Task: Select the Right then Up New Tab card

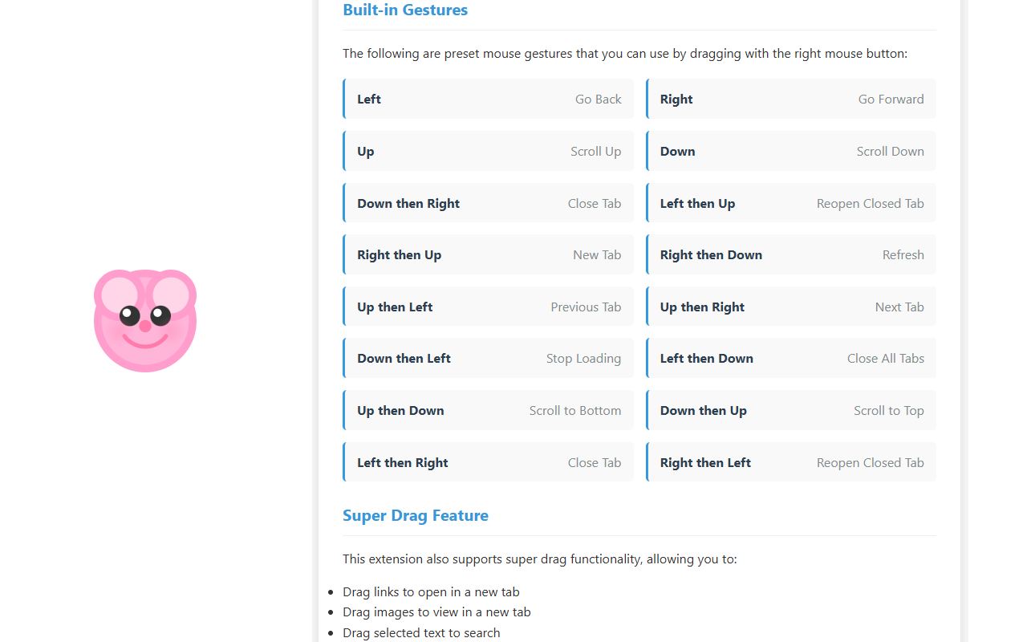Action: point(488,254)
